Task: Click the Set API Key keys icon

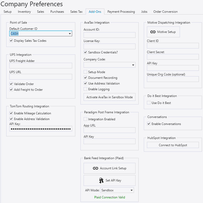Action: tap(101, 180)
